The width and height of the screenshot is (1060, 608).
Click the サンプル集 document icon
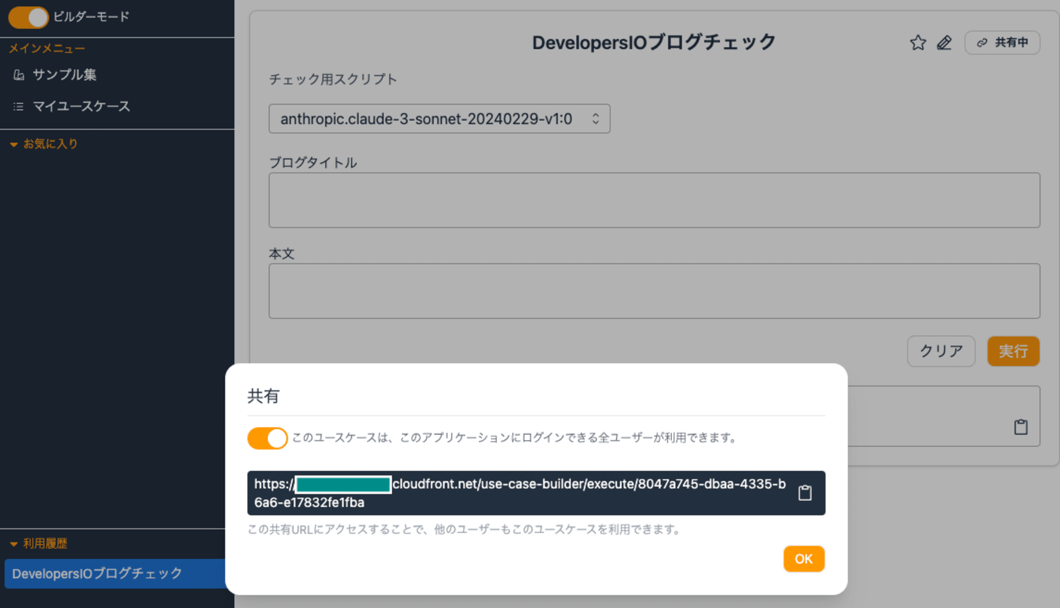pos(19,75)
